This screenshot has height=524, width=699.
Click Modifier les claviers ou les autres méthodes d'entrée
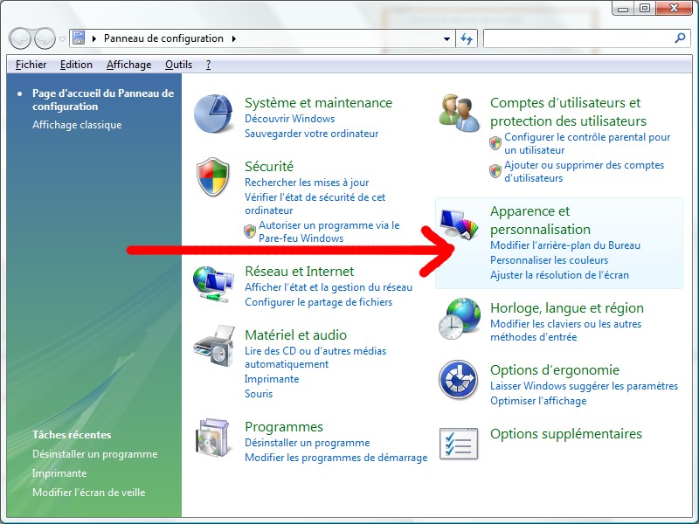coord(565,331)
